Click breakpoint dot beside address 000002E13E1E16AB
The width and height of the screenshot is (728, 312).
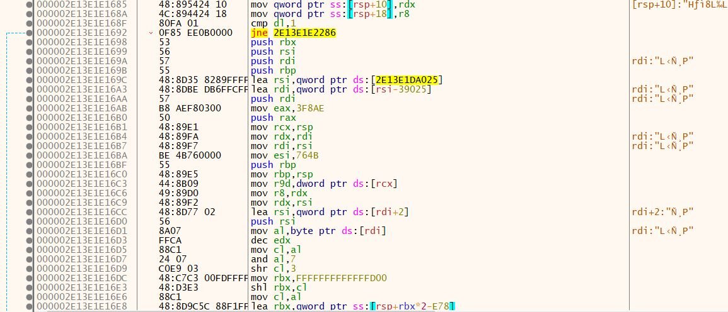[30, 108]
